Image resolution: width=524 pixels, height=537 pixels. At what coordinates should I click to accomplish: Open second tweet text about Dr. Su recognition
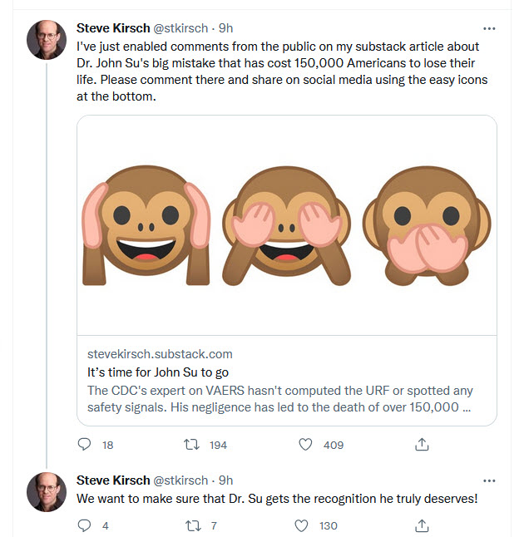tap(277, 499)
